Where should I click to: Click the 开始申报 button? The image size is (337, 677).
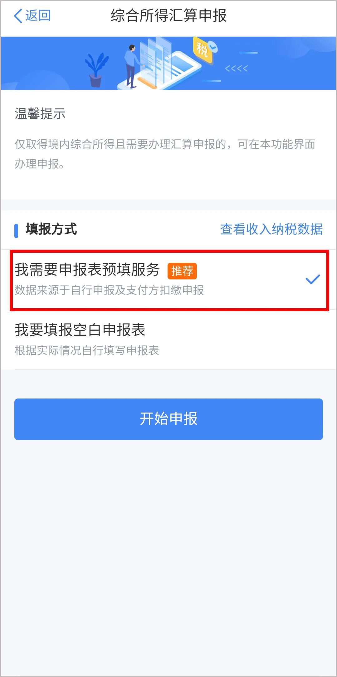pos(168,419)
